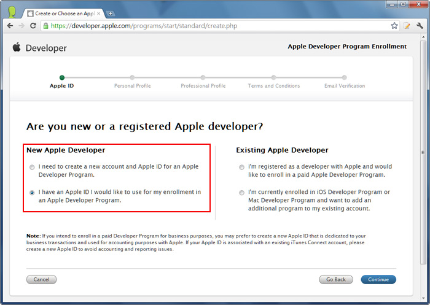Click the notepad extension icon

click(407, 26)
